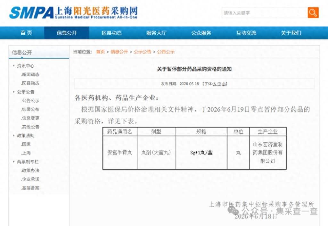Click table header 单位
Image resolution: width=328 pixels, height=226 pixels.
pyautogui.click(x=238, y=132)
